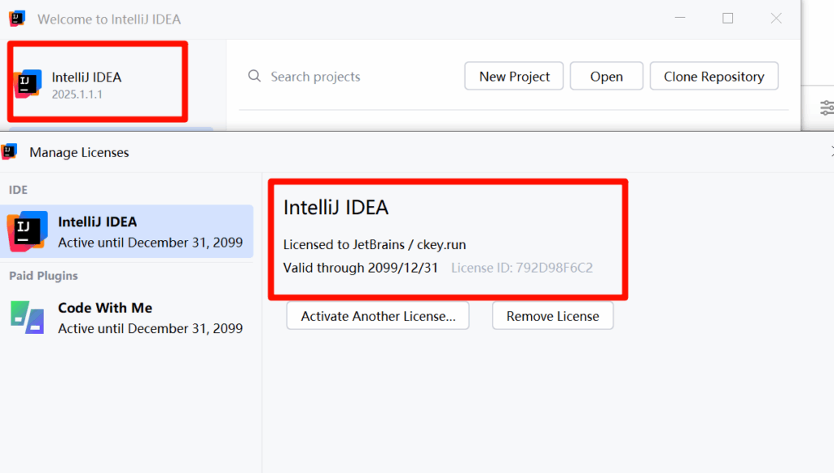Click the sliders settings icon at right edge
834x473 pixels.
[827, 107]
